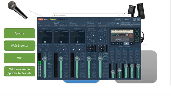Rewind the cassette recorder
Screen dimensions: 171x96
pyautogui.click(x=113, y=43)
